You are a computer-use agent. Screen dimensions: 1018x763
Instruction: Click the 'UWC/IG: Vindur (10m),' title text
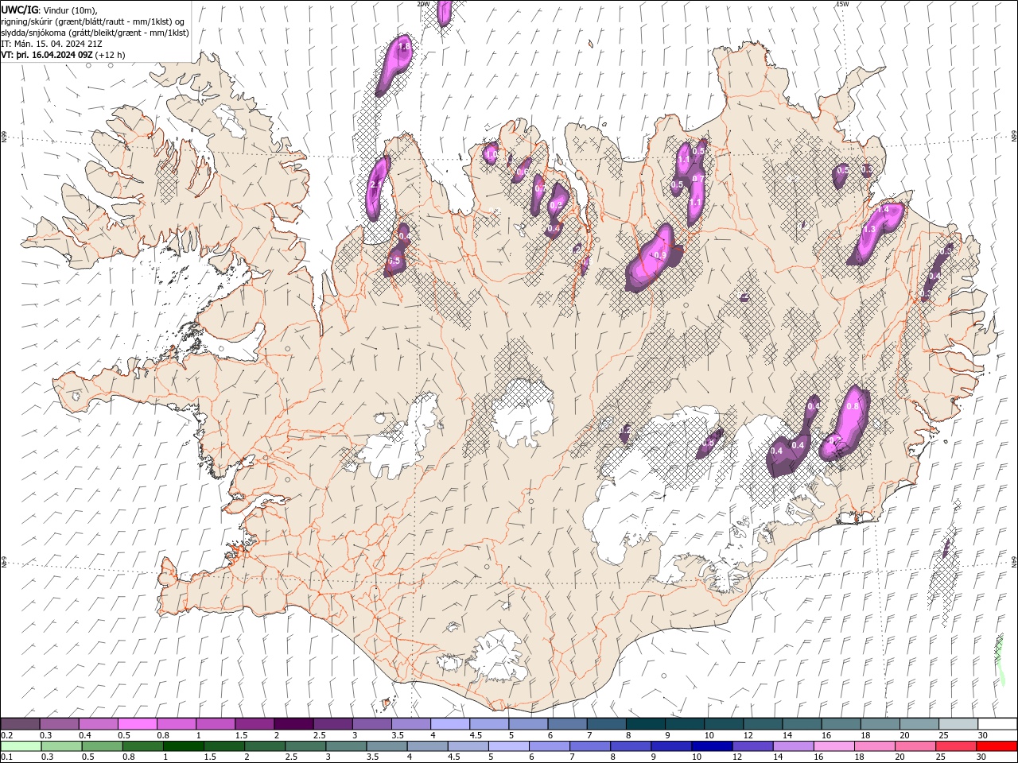49,10
